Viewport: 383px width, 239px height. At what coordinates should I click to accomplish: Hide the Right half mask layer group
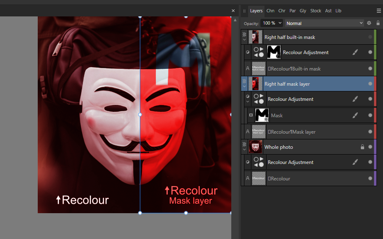click(x=370, y=84)
